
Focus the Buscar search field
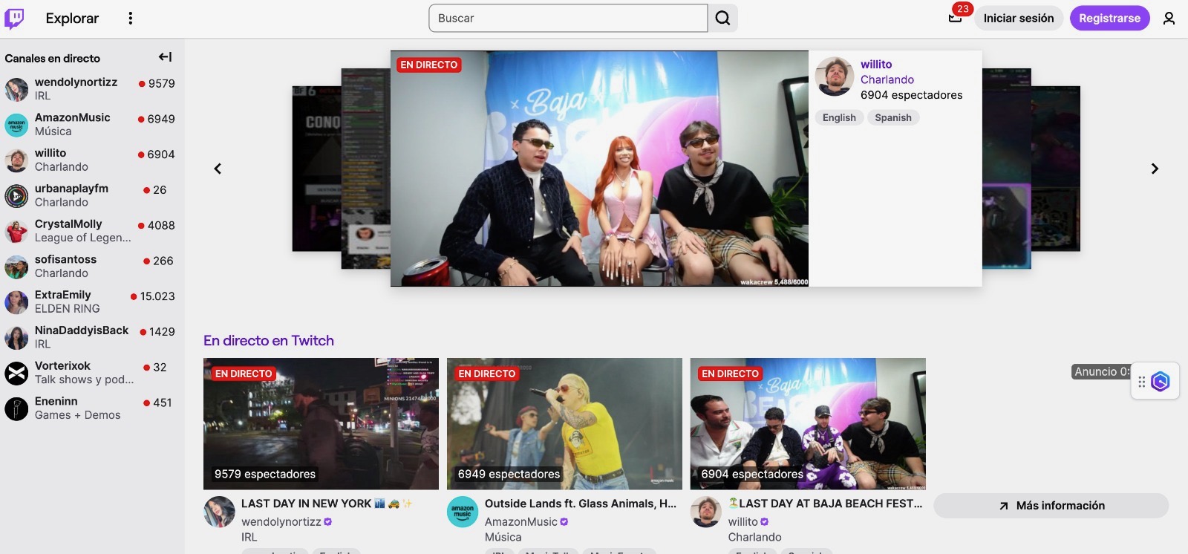[568, 18]
